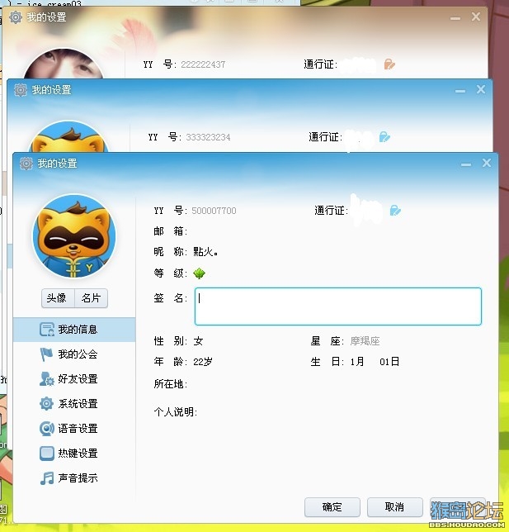
Task: Minimize the back 我的设置 window
Action: [455, 18]
